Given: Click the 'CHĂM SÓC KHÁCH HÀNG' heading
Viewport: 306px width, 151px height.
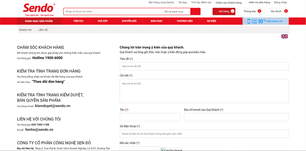Looking at the screenshot, I should 41,48.
